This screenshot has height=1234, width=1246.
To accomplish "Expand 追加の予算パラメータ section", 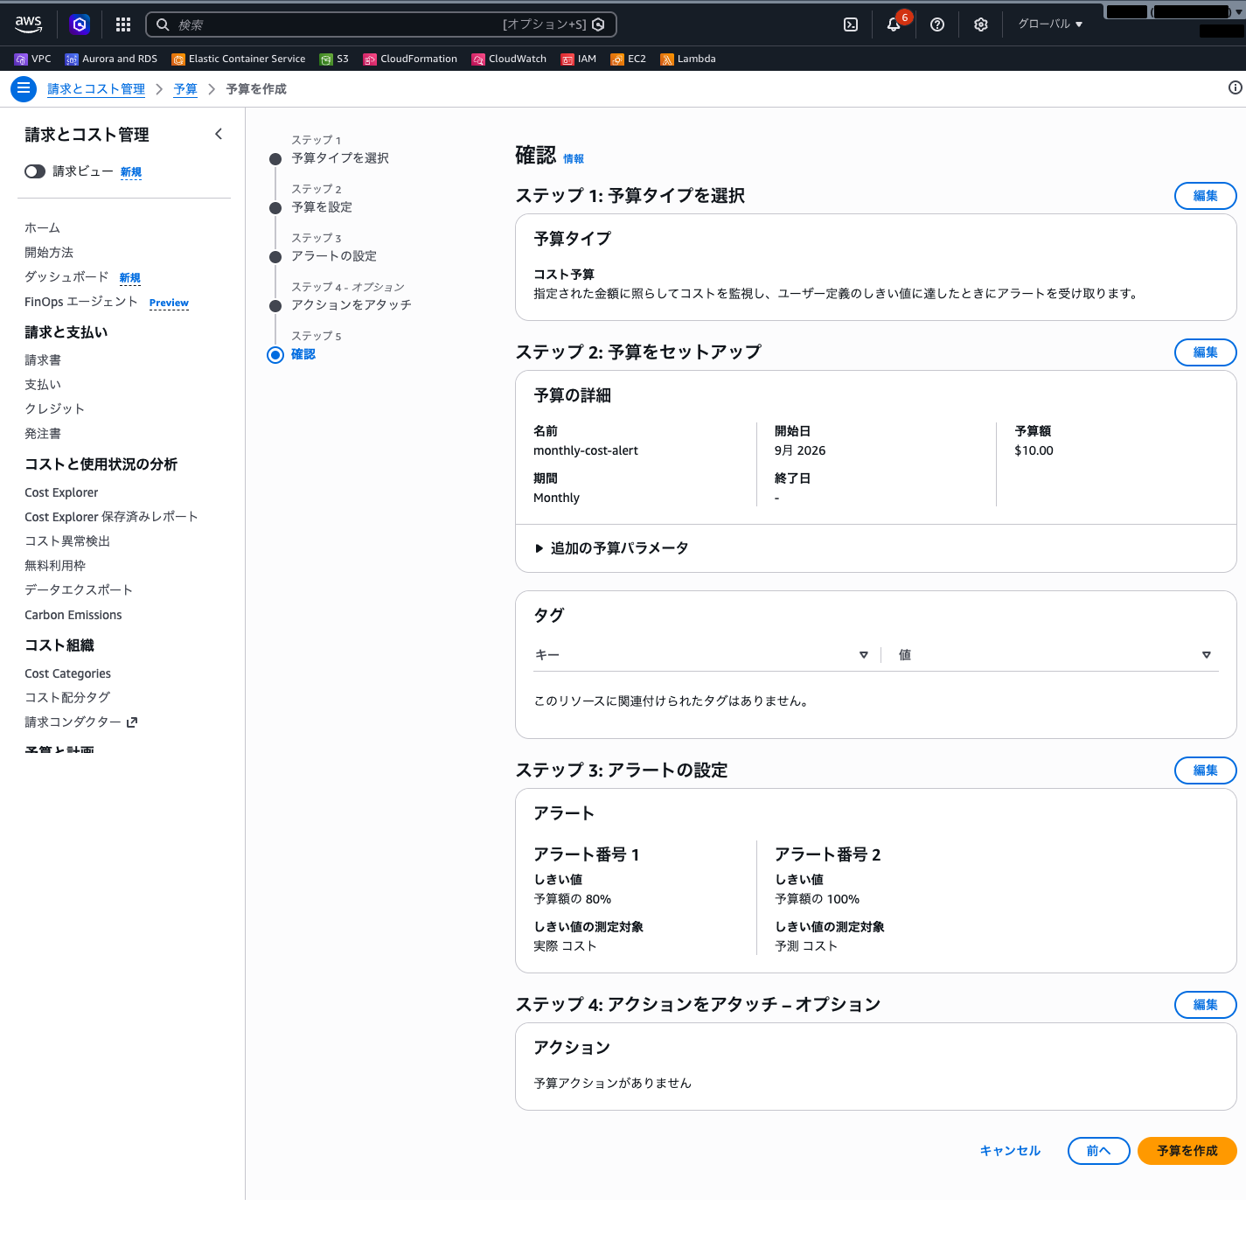I will point(611,548).
